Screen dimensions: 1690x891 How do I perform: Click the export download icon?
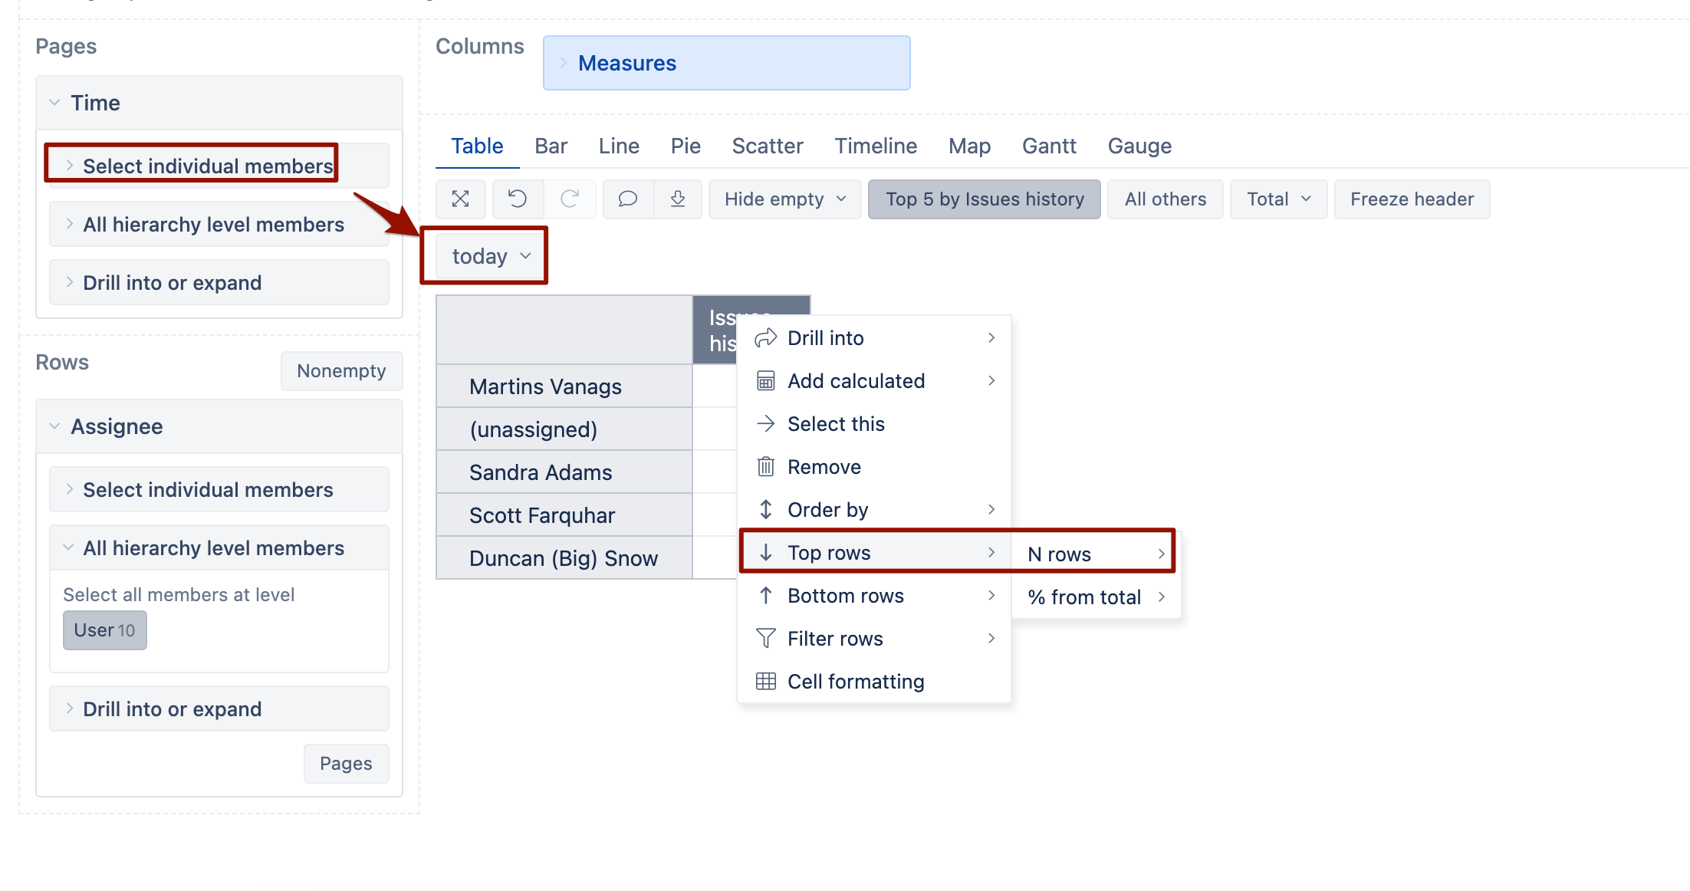[x=678, y=199]
